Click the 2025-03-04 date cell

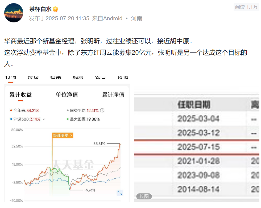(198, 119)
